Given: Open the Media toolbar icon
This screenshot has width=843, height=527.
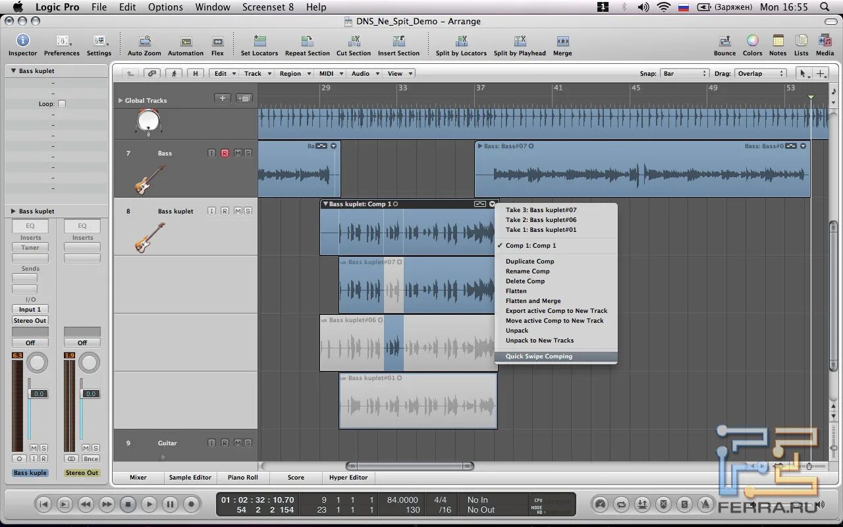Looking at the screenshot, I should click(x=825, y=42).
